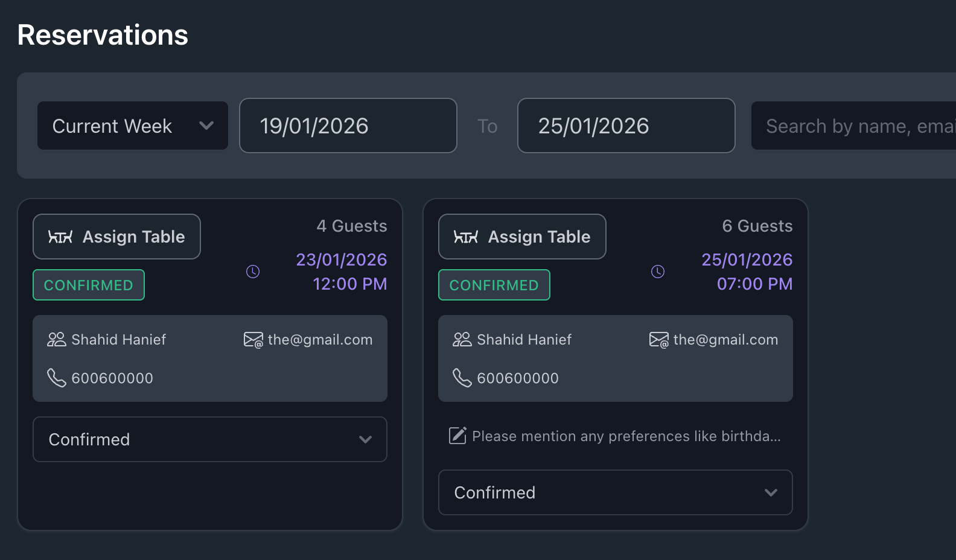This screenshot has height=560, width=956.
Task: Click the@gmail.com in 4 Guests card
Action: tap(320, 340)
